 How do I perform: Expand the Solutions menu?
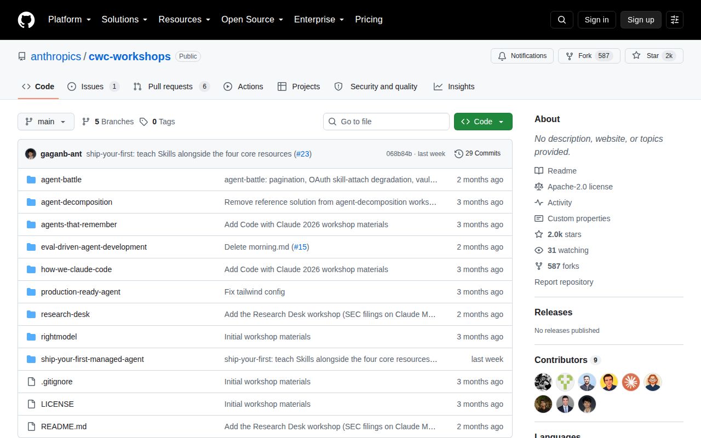tap(124, 20)
